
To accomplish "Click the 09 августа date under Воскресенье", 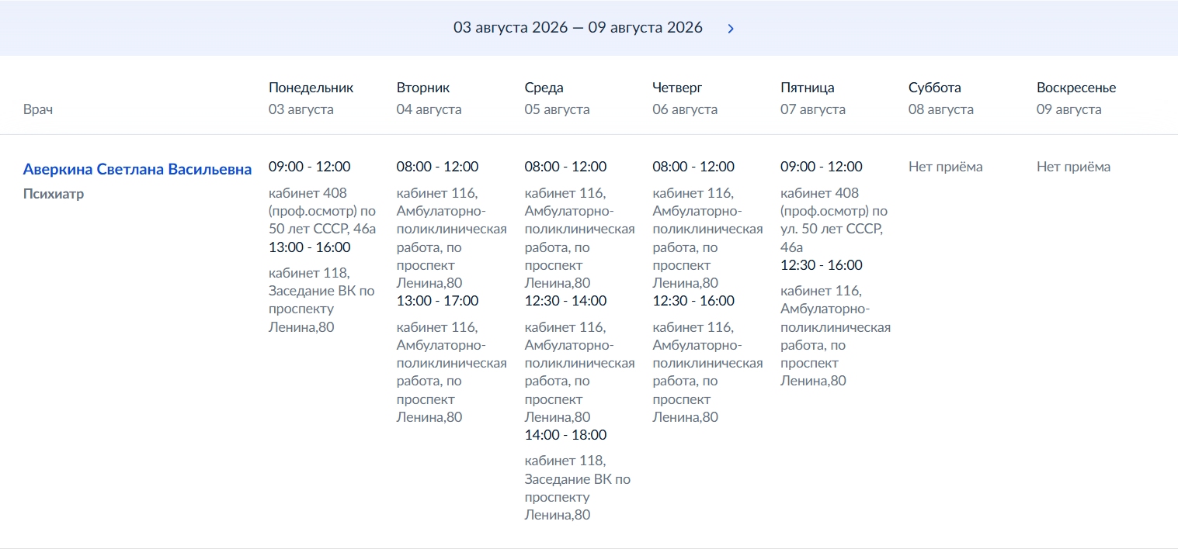I will 1069,109.
